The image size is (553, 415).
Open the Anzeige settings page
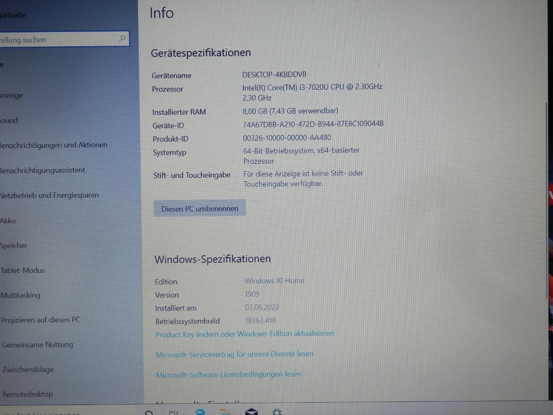point(12,95)
